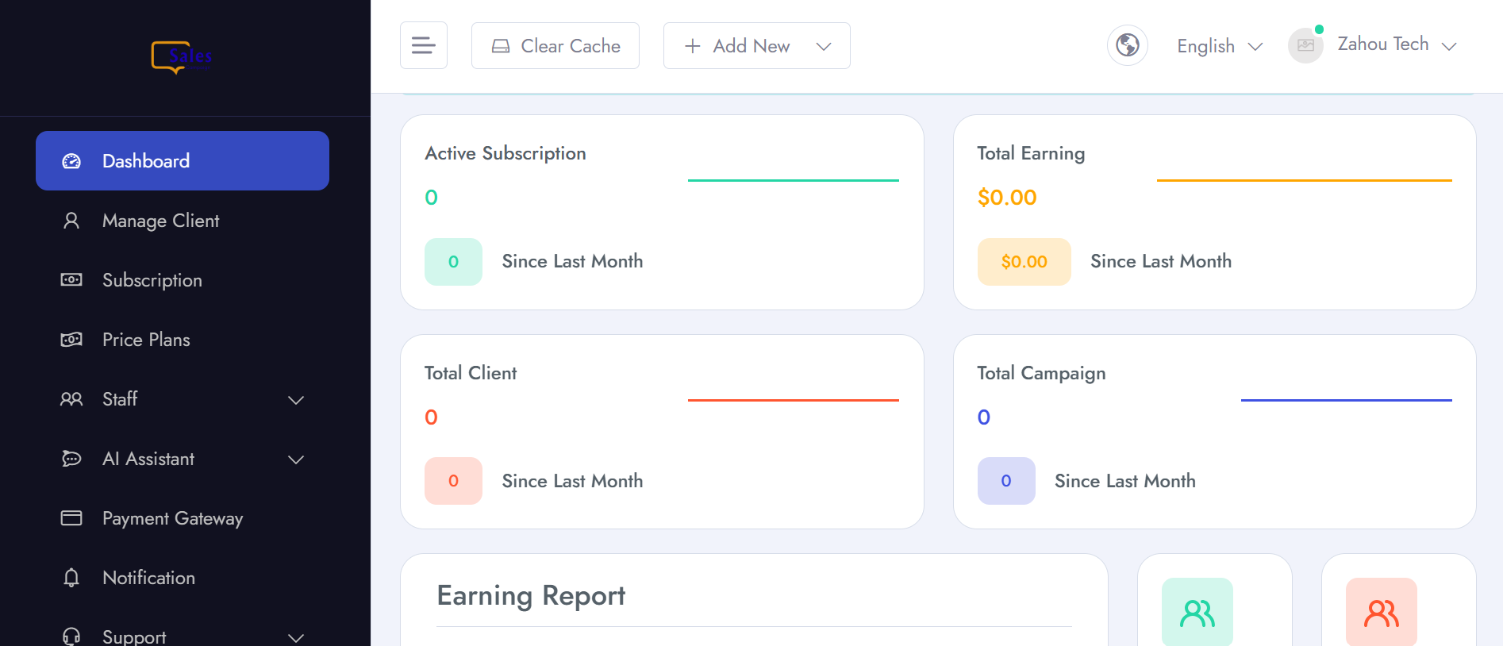Select Support in the sidebar
The height and width of the screenshot is (646, 1503).
tap(133, 635)
